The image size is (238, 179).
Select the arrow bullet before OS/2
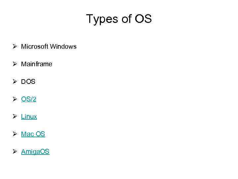(16, 99)
